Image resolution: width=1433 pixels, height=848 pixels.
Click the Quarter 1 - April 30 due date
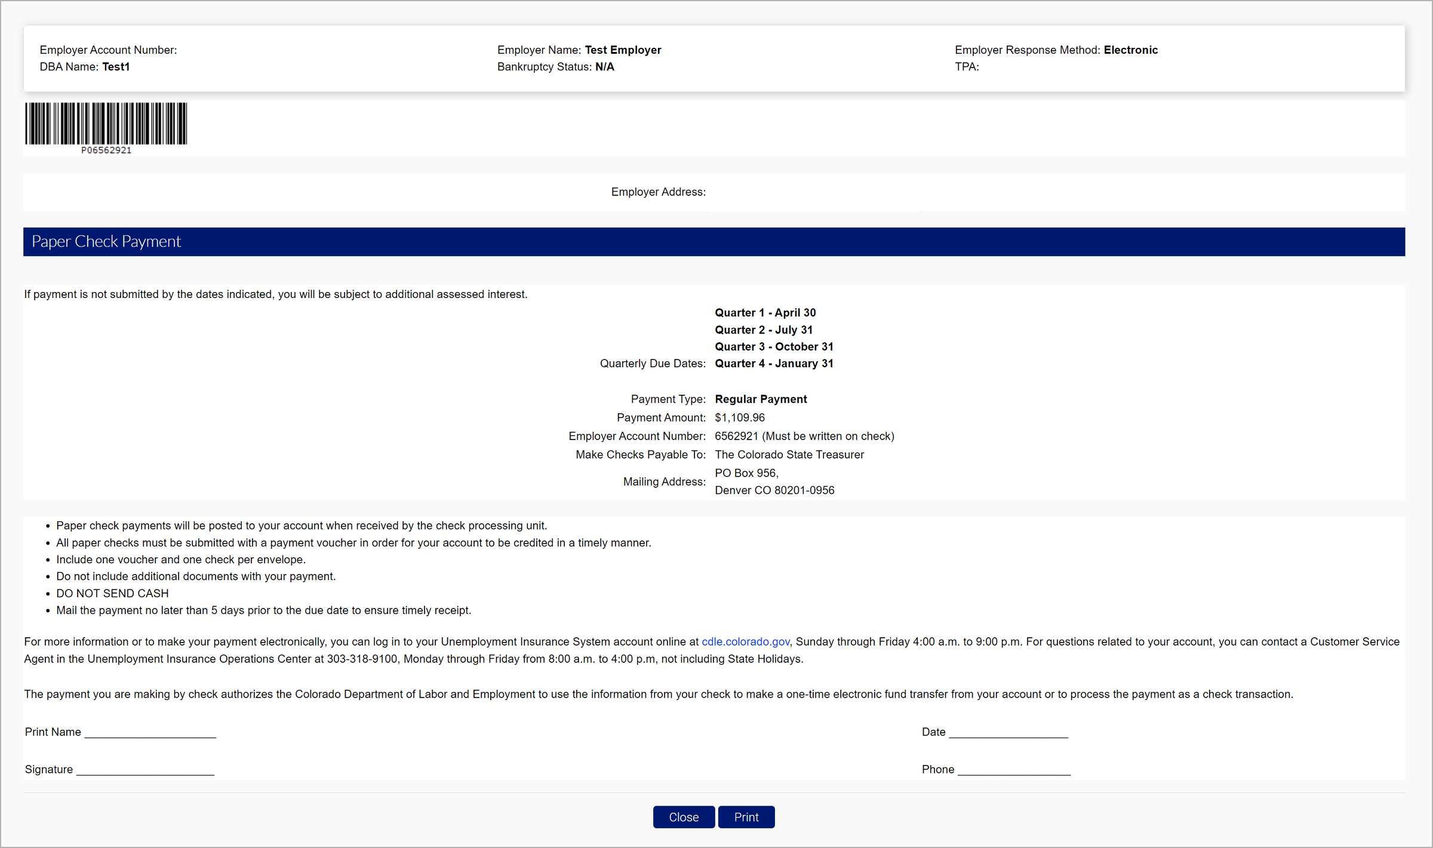click(765, 313)
